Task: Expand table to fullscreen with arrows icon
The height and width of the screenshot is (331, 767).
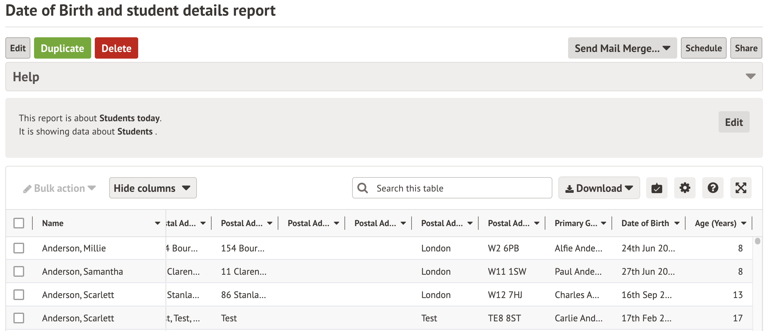Action: (741, 188)
